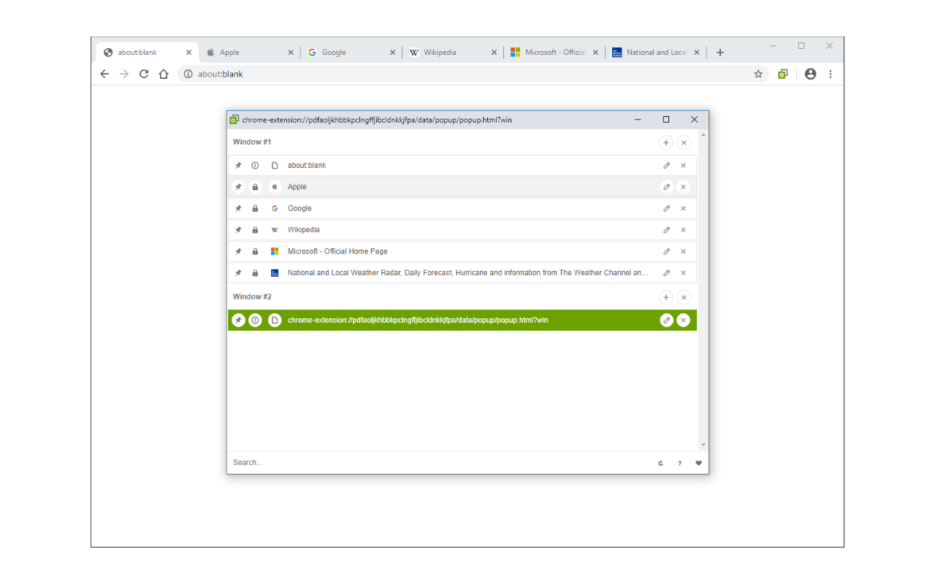The image size is (935, 584).
Task: Reload the page in Chrome toolbar
Action: tap(144, 74)
